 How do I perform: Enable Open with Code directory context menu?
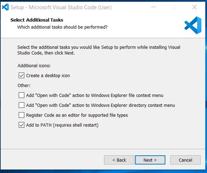click(x=22, y=105)
